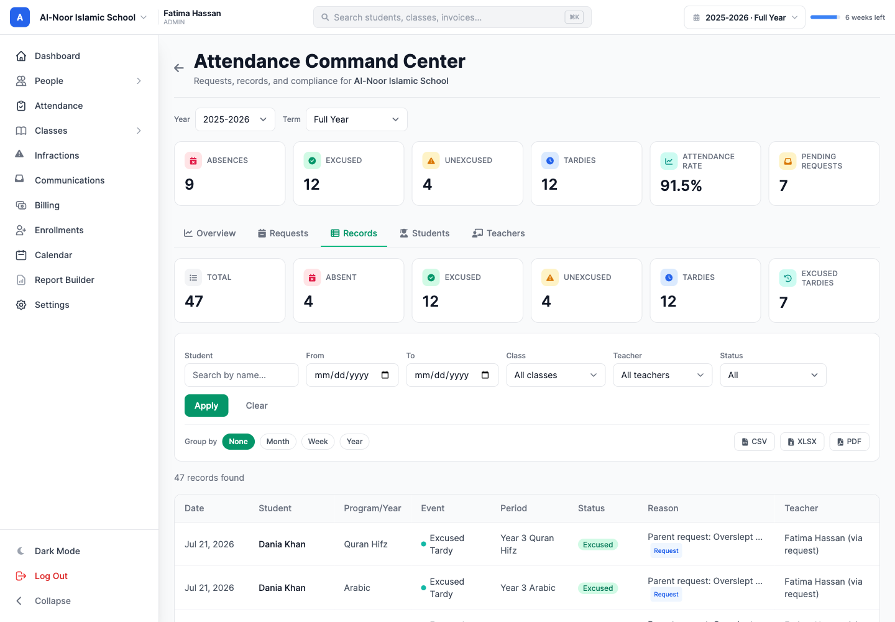Open the Teachers tab
The width and height of the screenshot is (895, 622).
click(498, 233)
